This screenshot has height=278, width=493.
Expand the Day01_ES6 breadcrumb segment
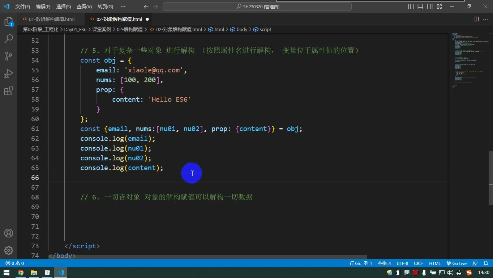(x=75, y=29)
